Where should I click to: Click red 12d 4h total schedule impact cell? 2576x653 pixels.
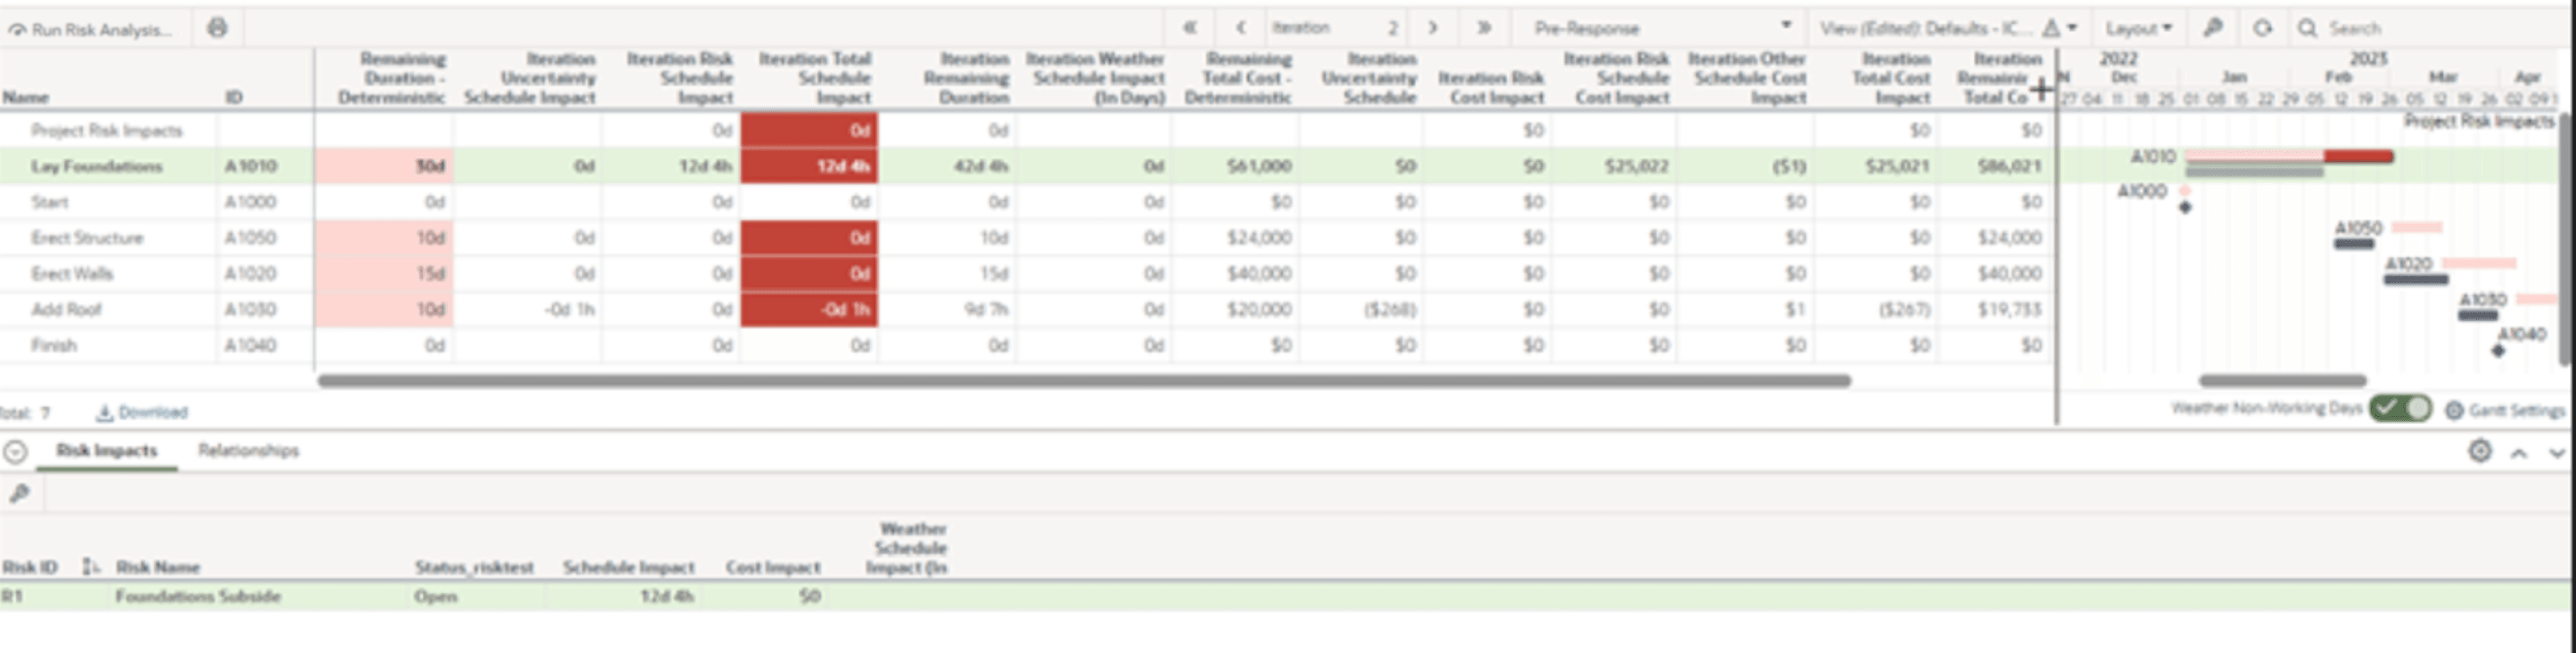pyautogui.click(x=809, y=166)
